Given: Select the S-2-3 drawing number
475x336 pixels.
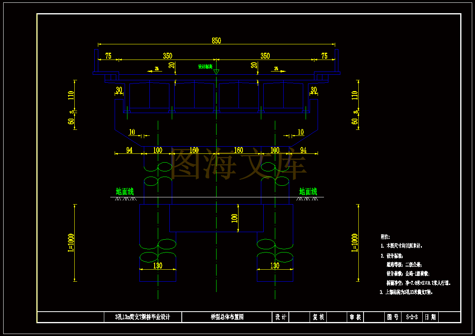Looking at the screenshot, I should point(412,317).
